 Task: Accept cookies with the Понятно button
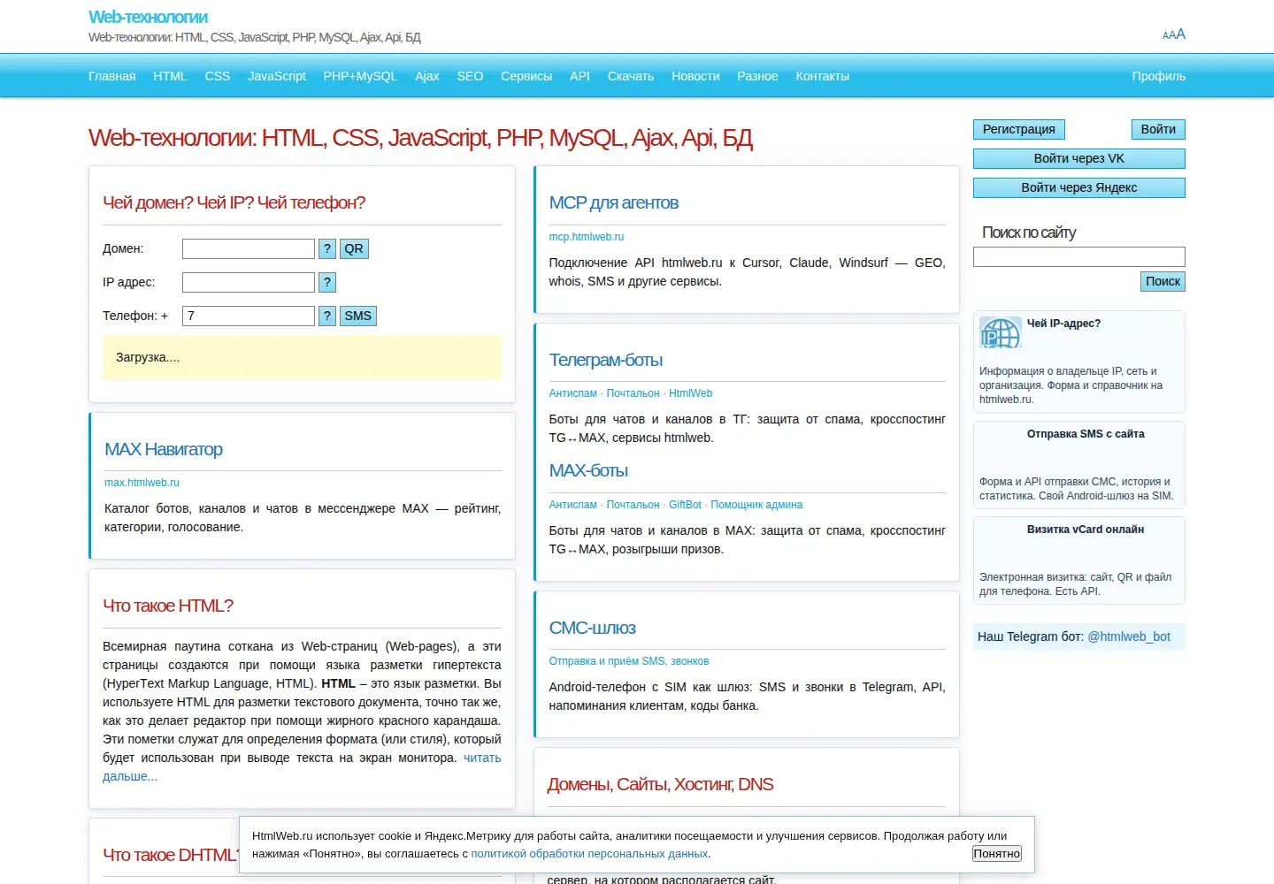point(997,854)
